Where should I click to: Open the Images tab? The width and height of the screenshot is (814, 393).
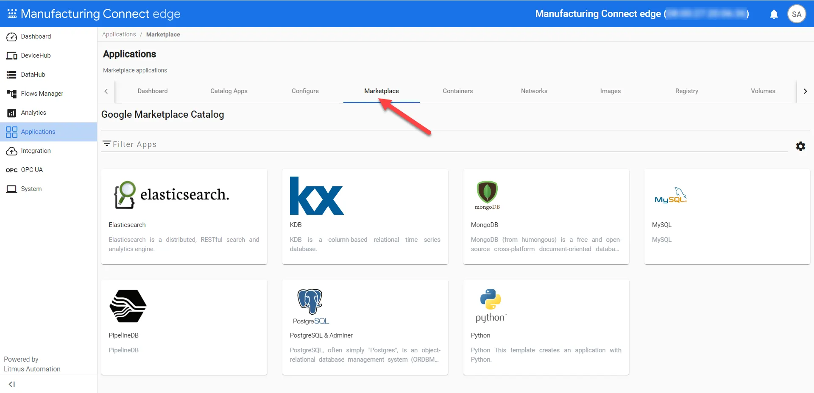610,91
